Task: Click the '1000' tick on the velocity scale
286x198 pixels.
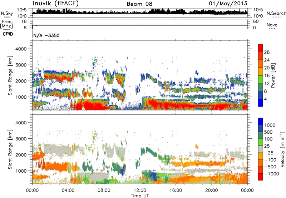Action: (x=270, y=125)
